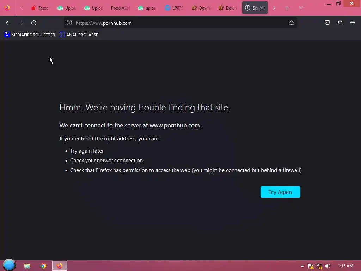
Task: Open the first Uploa tab
Action: tap(67, 8)
